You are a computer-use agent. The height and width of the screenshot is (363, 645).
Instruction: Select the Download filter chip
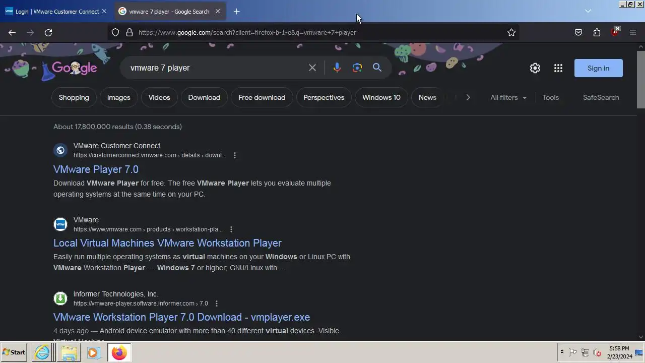204,97
